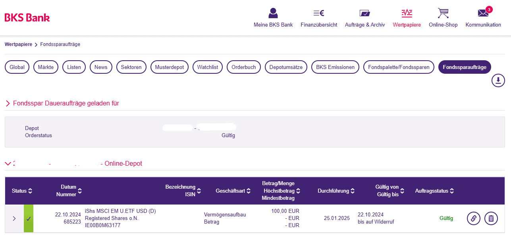Click Fondssparaufträge breadcrumb entry

click(60, 44)
